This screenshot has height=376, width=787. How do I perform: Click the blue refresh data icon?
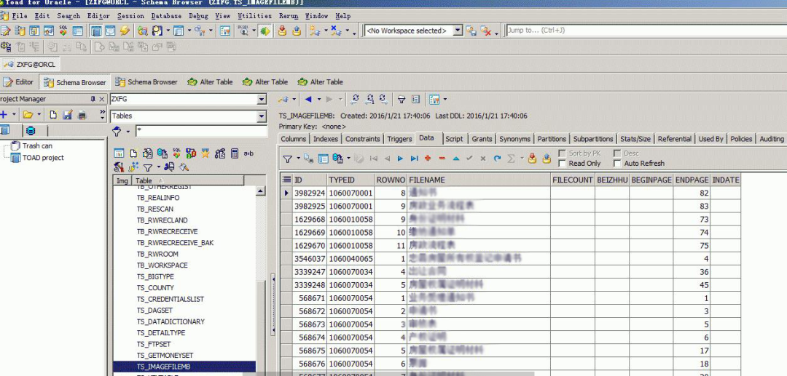(x=497, y=159)
